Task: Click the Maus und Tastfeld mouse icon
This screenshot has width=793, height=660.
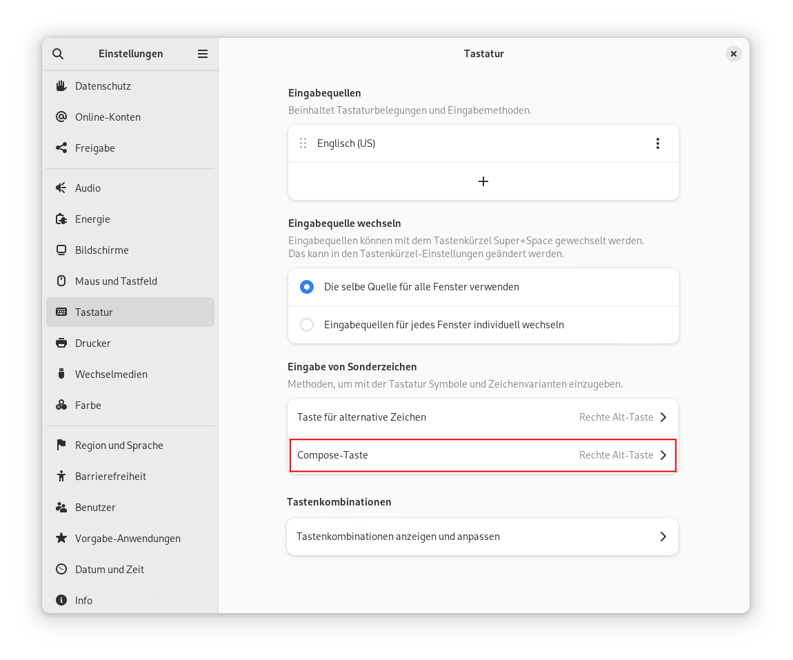Action: 61,281
